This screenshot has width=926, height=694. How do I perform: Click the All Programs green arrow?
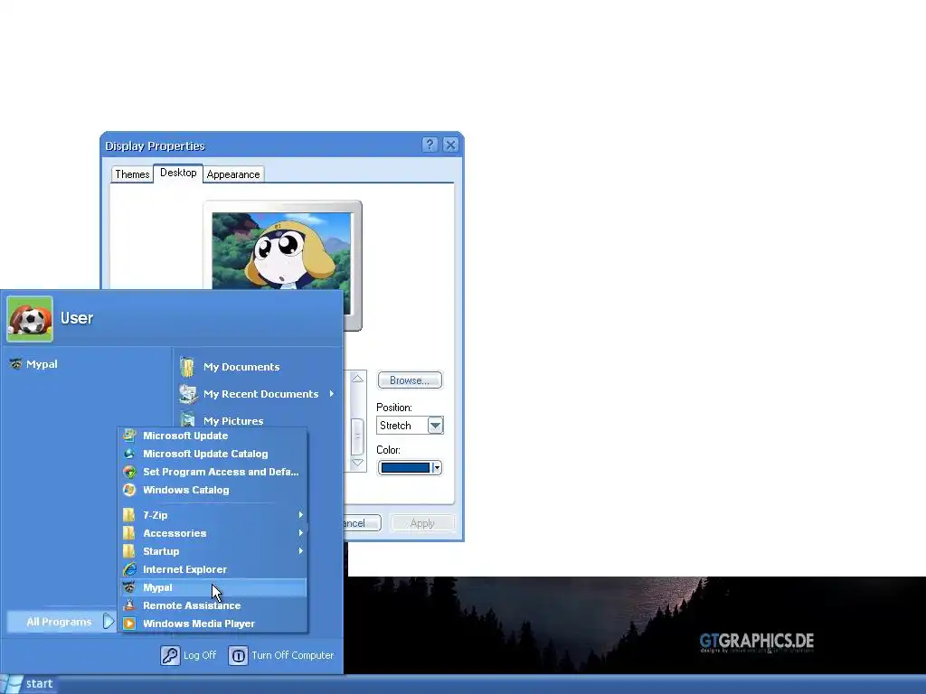(x=109, y=622)
